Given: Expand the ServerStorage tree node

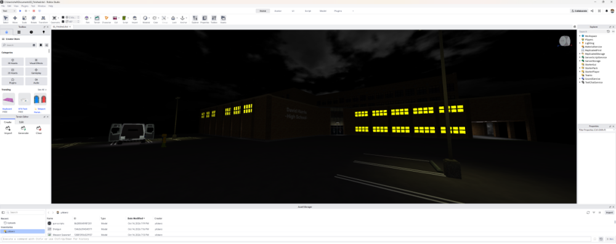Looking at the screenshot, I should pyautogui.click(x=580, y=61).
